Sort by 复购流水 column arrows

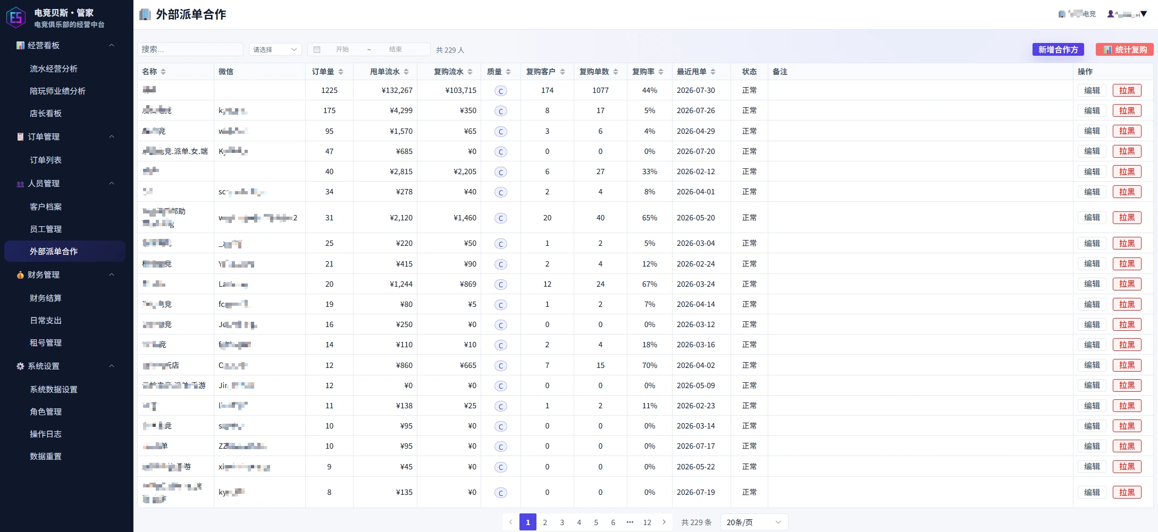click(470, 72)
